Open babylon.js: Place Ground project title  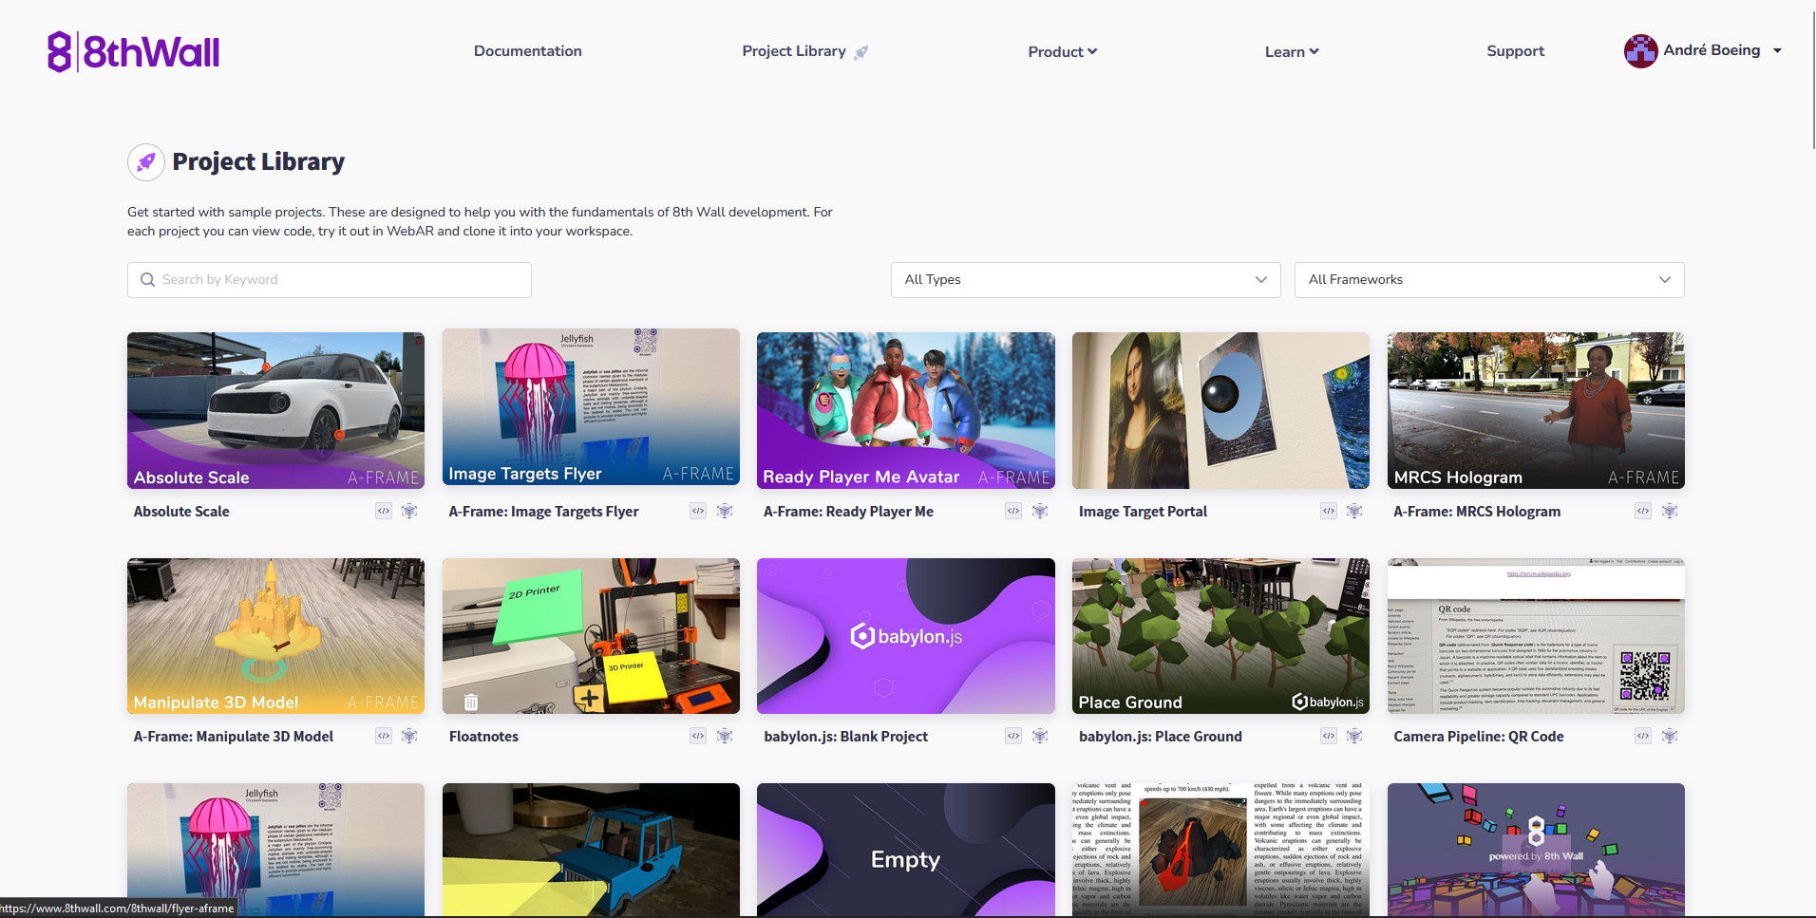pos(1160,737)
